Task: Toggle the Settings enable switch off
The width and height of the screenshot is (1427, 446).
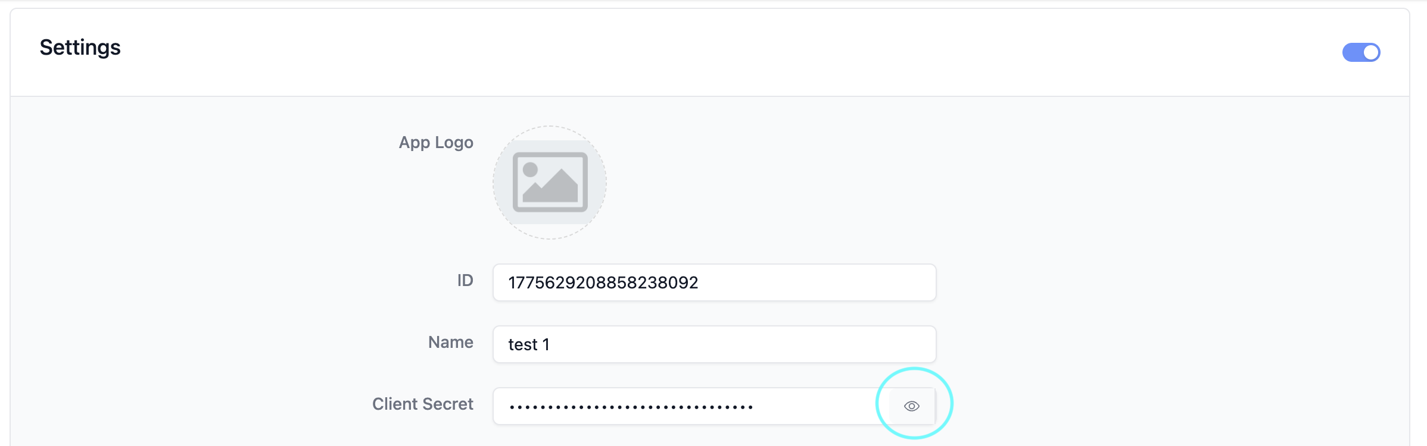Action: point(1361,52)
